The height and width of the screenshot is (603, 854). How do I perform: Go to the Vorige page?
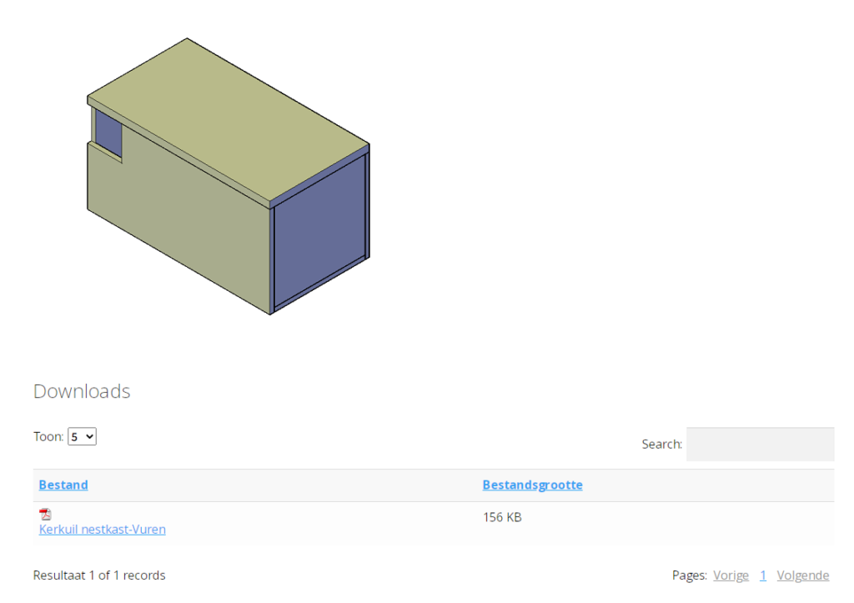click(x=731, y=575)
